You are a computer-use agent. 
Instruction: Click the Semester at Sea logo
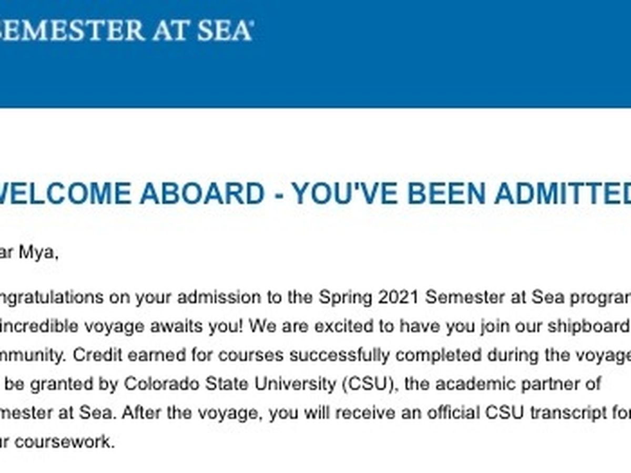click(126, 29)
